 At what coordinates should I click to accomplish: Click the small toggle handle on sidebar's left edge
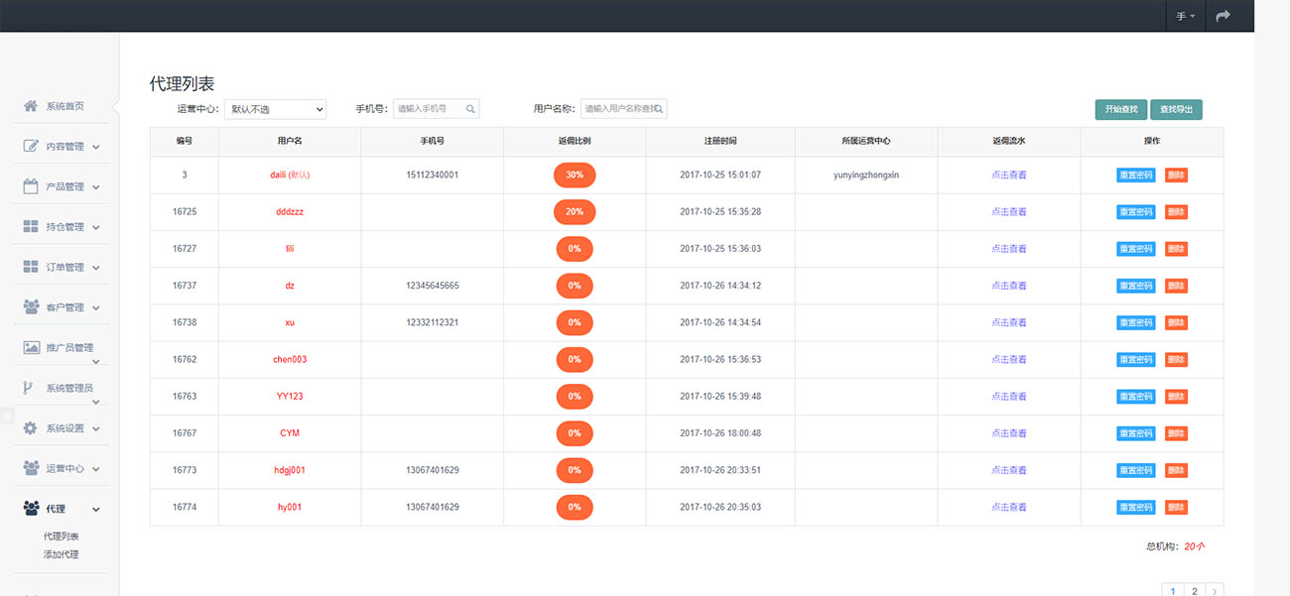(7, 417)
